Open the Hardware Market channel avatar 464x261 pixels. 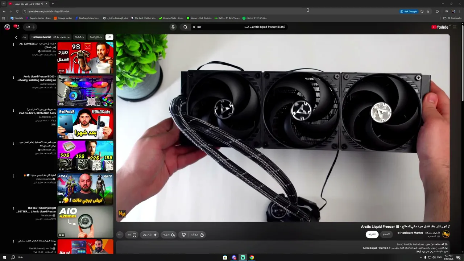(446, 234)
